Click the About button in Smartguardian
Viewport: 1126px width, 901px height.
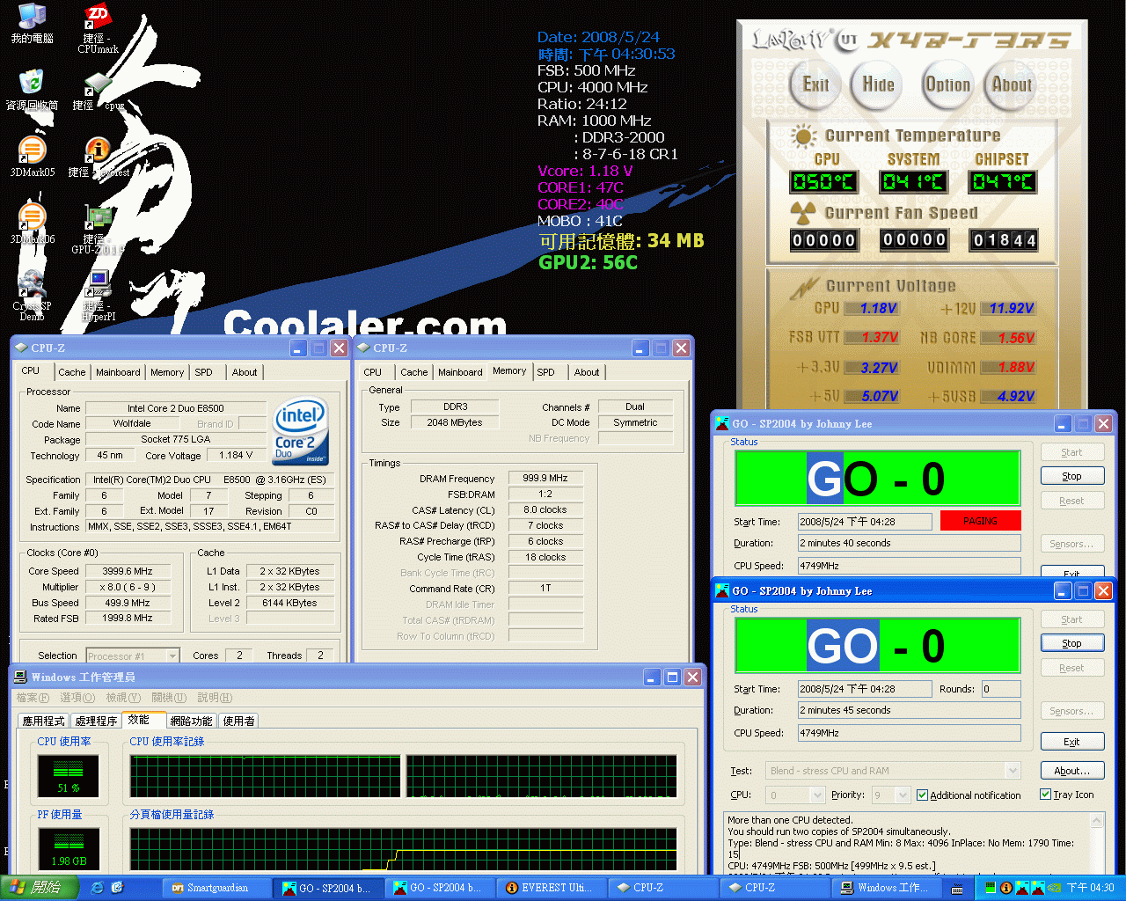click(x=1012, y=84)
